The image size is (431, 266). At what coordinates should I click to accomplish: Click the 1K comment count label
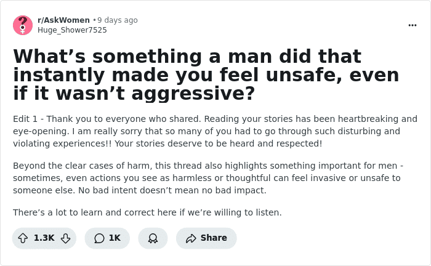tap(115, 238)
